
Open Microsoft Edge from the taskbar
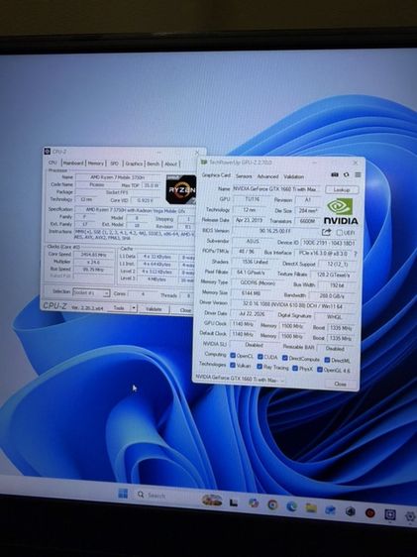click(x=292, y=506)
